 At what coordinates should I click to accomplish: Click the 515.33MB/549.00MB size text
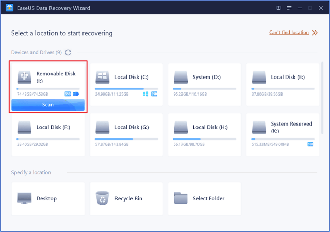coord(270,144)
